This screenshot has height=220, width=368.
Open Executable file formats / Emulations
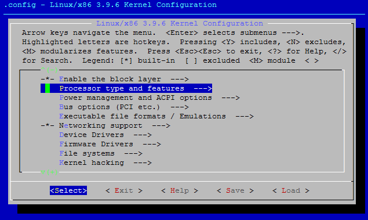156,116
